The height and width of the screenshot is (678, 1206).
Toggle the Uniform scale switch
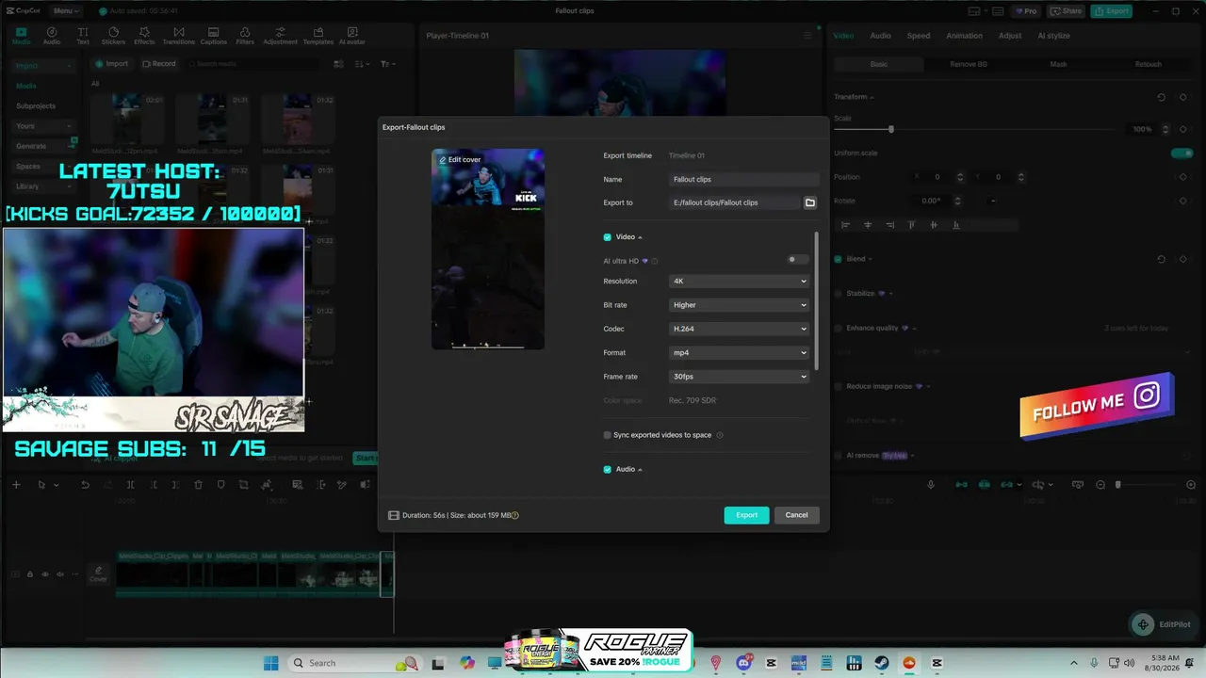tap(1182, 153)
